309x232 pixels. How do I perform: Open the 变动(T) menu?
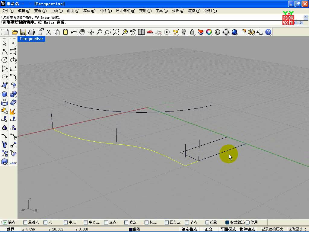point(145,11)
